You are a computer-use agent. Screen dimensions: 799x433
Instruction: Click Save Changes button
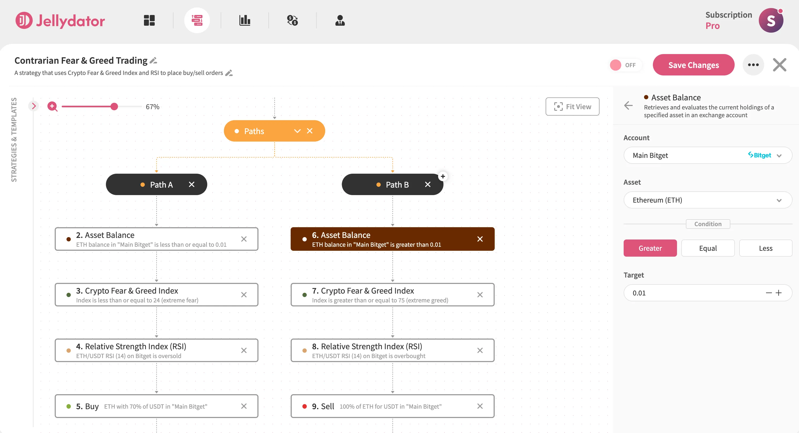[693, 65]
